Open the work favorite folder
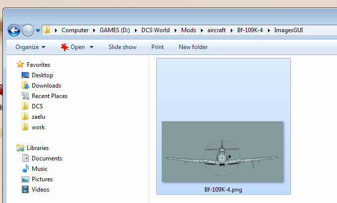 coord(38,127)
